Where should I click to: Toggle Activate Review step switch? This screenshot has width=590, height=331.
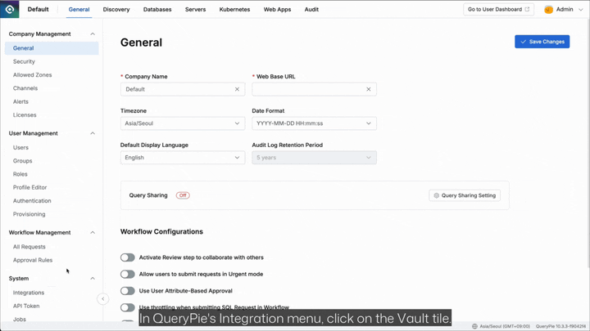click(128, 257)
